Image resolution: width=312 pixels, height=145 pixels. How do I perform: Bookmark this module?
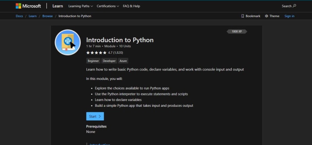(x=251, y=16)
